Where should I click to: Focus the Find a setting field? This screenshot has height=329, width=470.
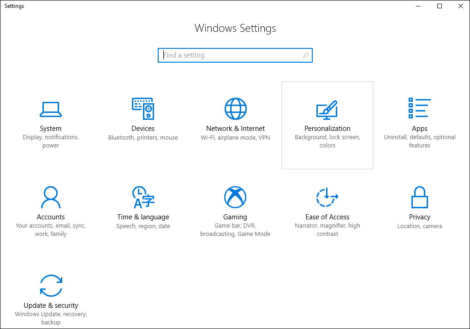[x=231, y=55]
